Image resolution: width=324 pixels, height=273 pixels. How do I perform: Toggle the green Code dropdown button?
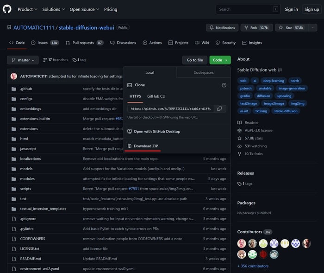click(220, 60)
